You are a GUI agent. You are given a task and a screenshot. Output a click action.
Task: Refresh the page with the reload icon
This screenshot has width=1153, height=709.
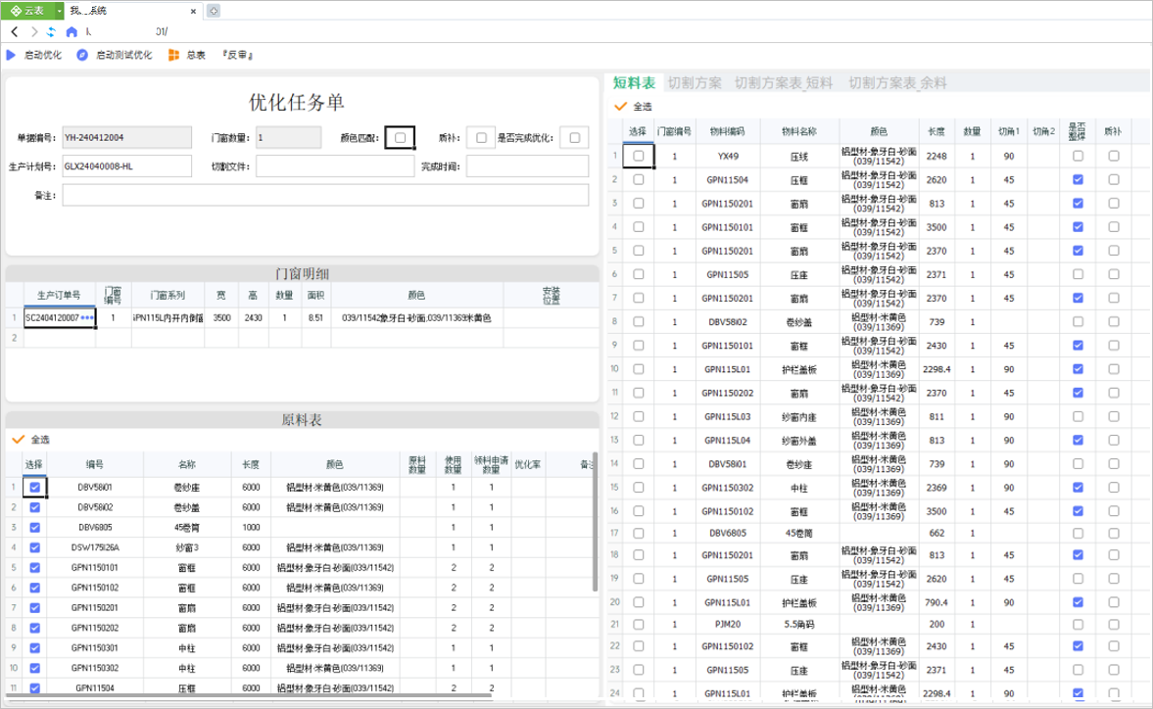[x=51, y=31]
